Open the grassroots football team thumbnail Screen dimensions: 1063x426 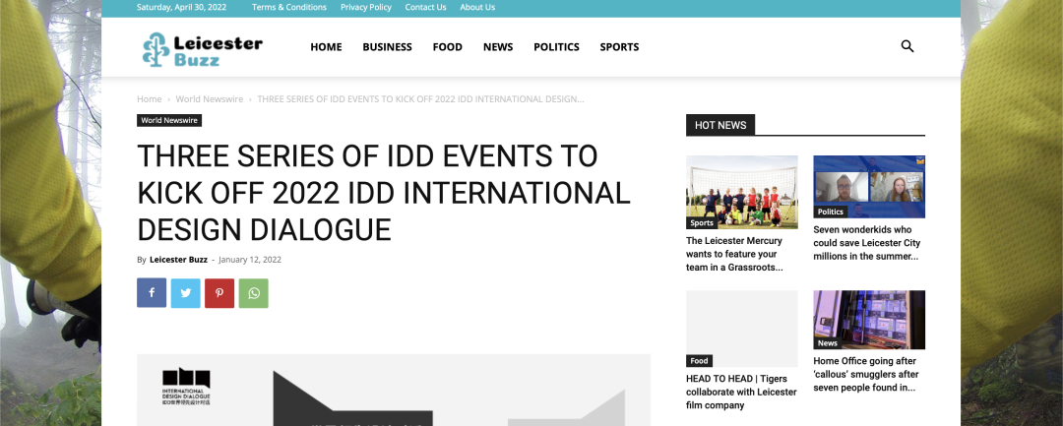pyautogui.click(x=742, y=193)
